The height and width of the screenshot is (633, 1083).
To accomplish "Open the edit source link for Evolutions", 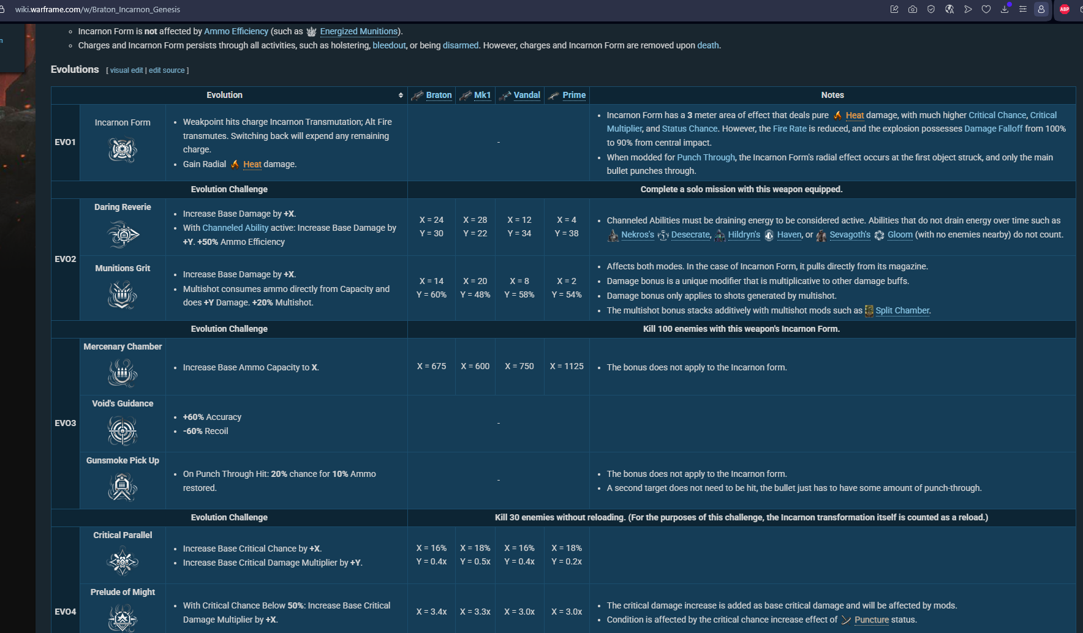I will pos(167,70).
